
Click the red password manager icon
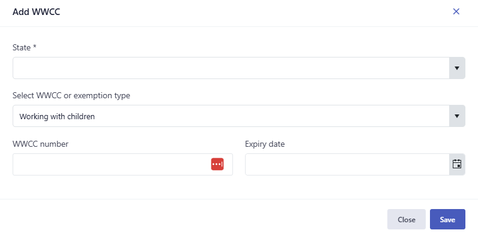click(x=217, y=164)
